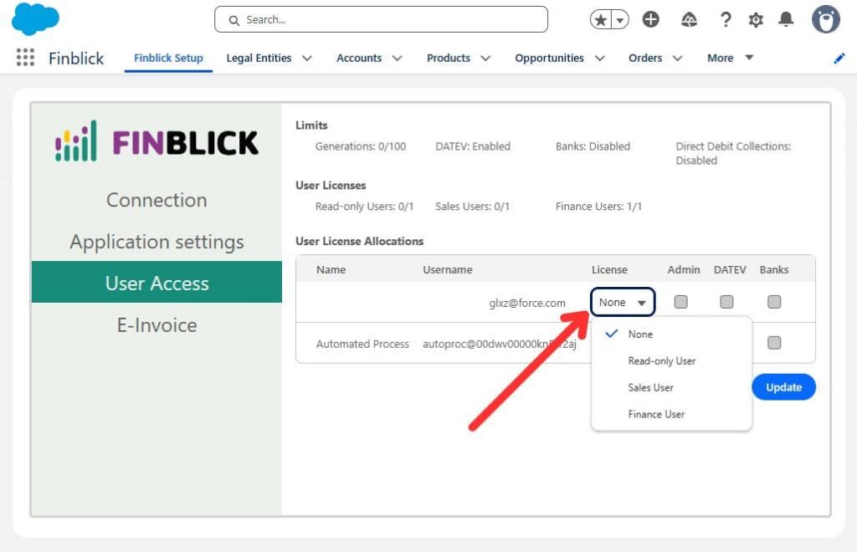
Task: Open the user profile avatar
Action: (825, 20)
